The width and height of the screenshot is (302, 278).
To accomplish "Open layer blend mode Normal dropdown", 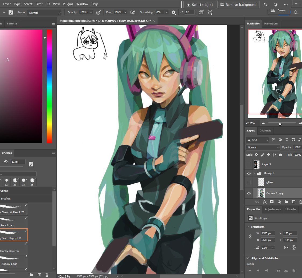I will (x=263, y=148).
